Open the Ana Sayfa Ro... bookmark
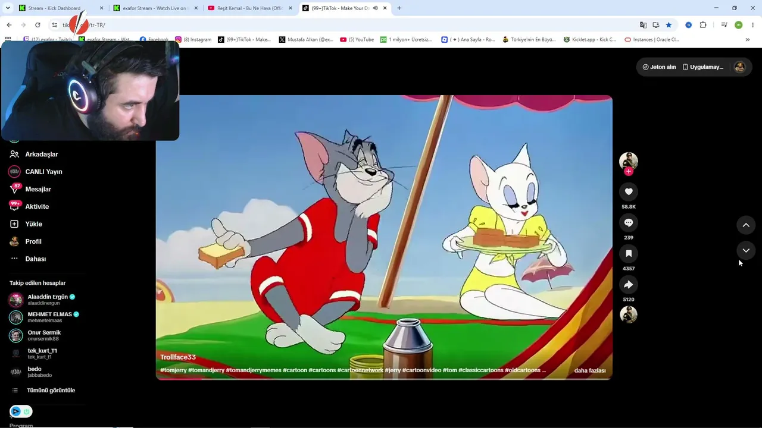762x428 pixels. pos(468,40)
